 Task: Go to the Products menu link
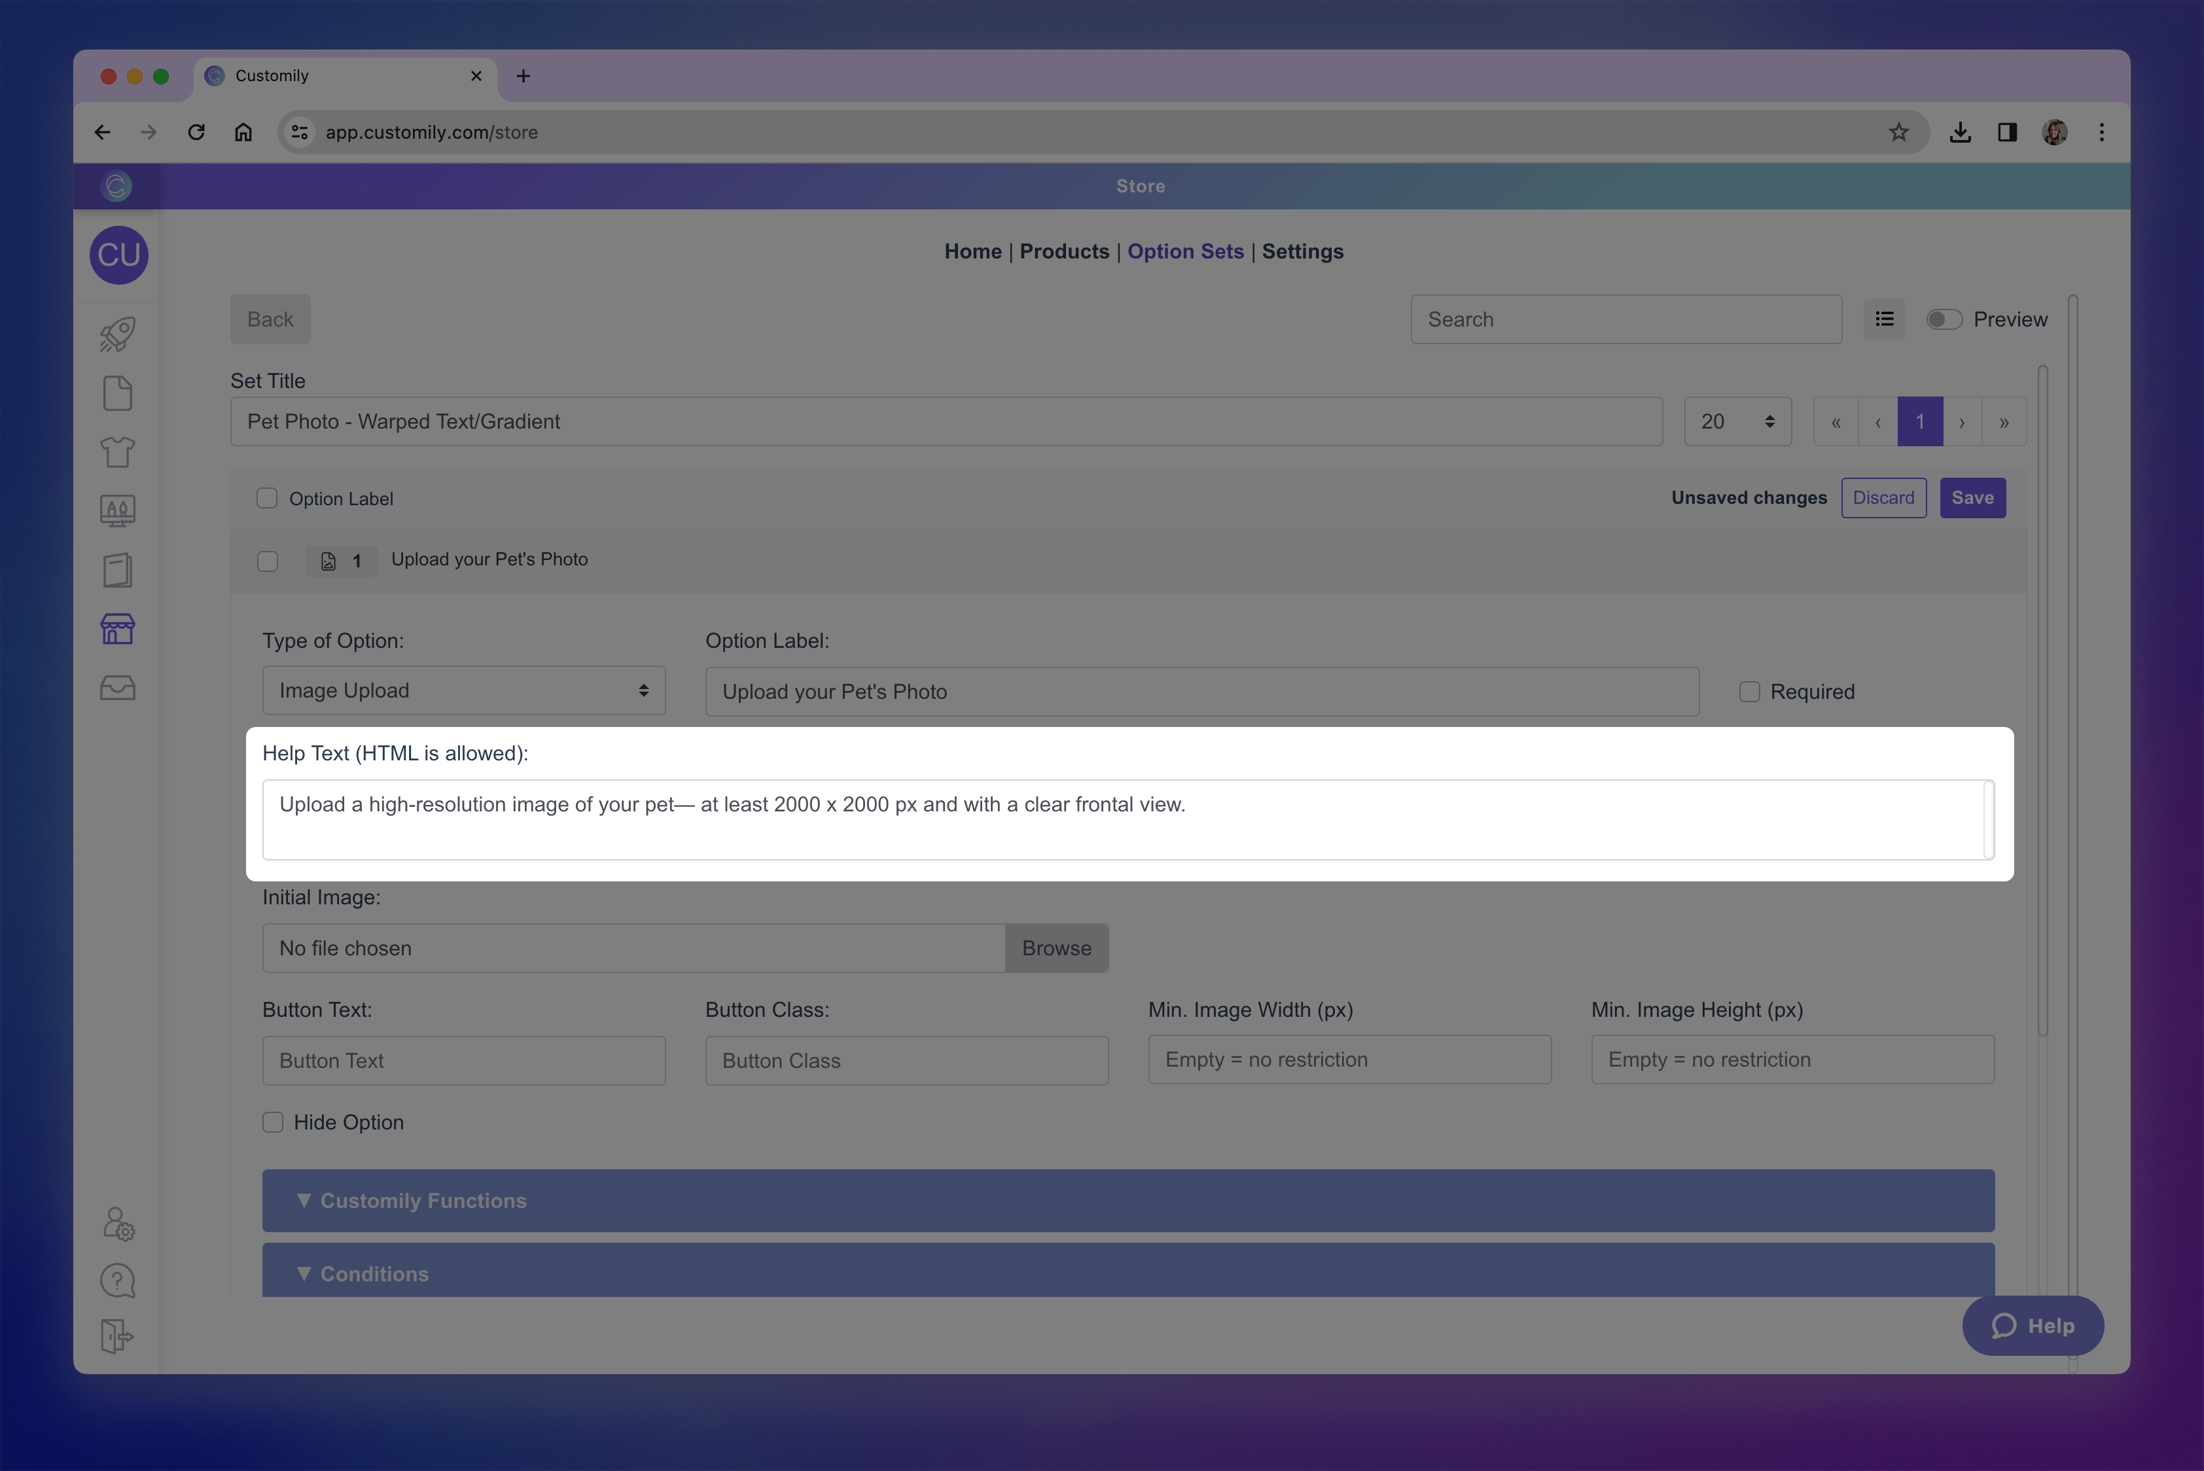pyautogui.click(x=1064, y=251)
